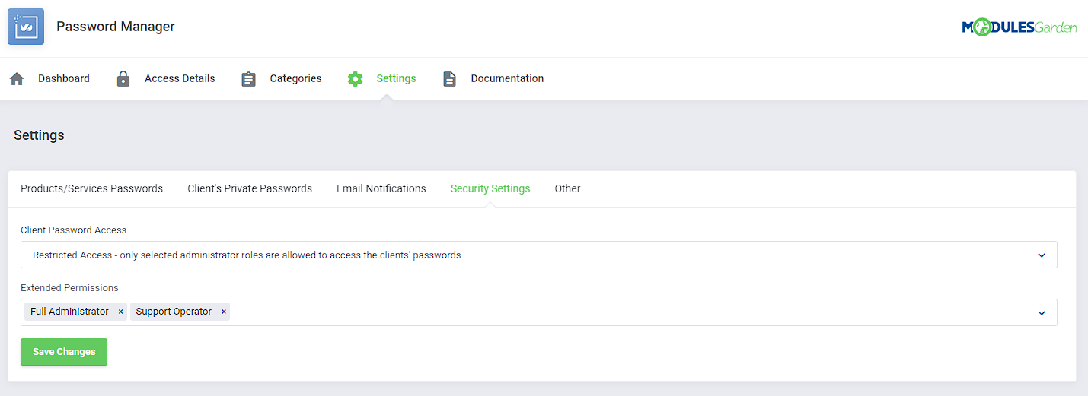This screenshot has width=1088, height=396.
Task: Click the Extended Permissions label
Action: 69,288
